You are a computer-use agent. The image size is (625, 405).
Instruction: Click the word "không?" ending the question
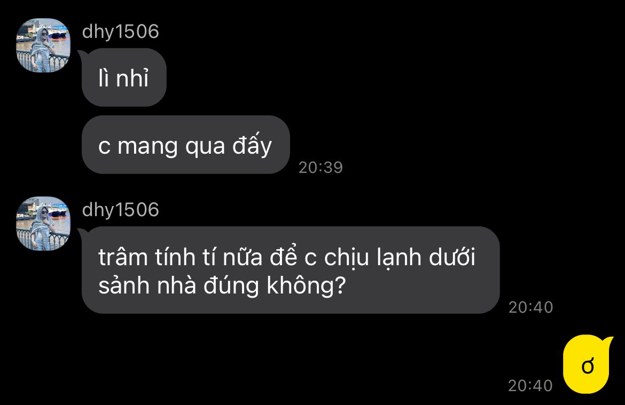click(306, 286)
